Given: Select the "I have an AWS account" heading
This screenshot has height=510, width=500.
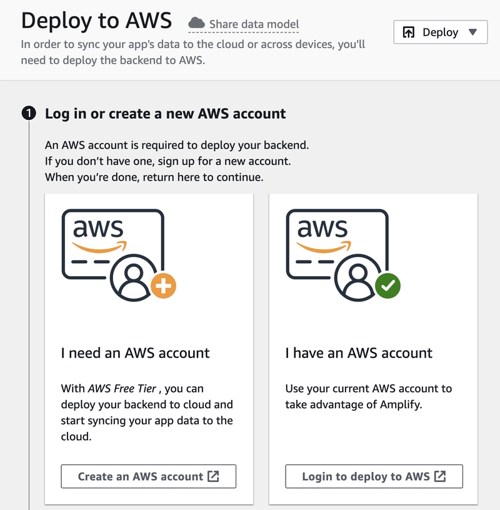Looking at the screenshot, I should click(359, 353).
